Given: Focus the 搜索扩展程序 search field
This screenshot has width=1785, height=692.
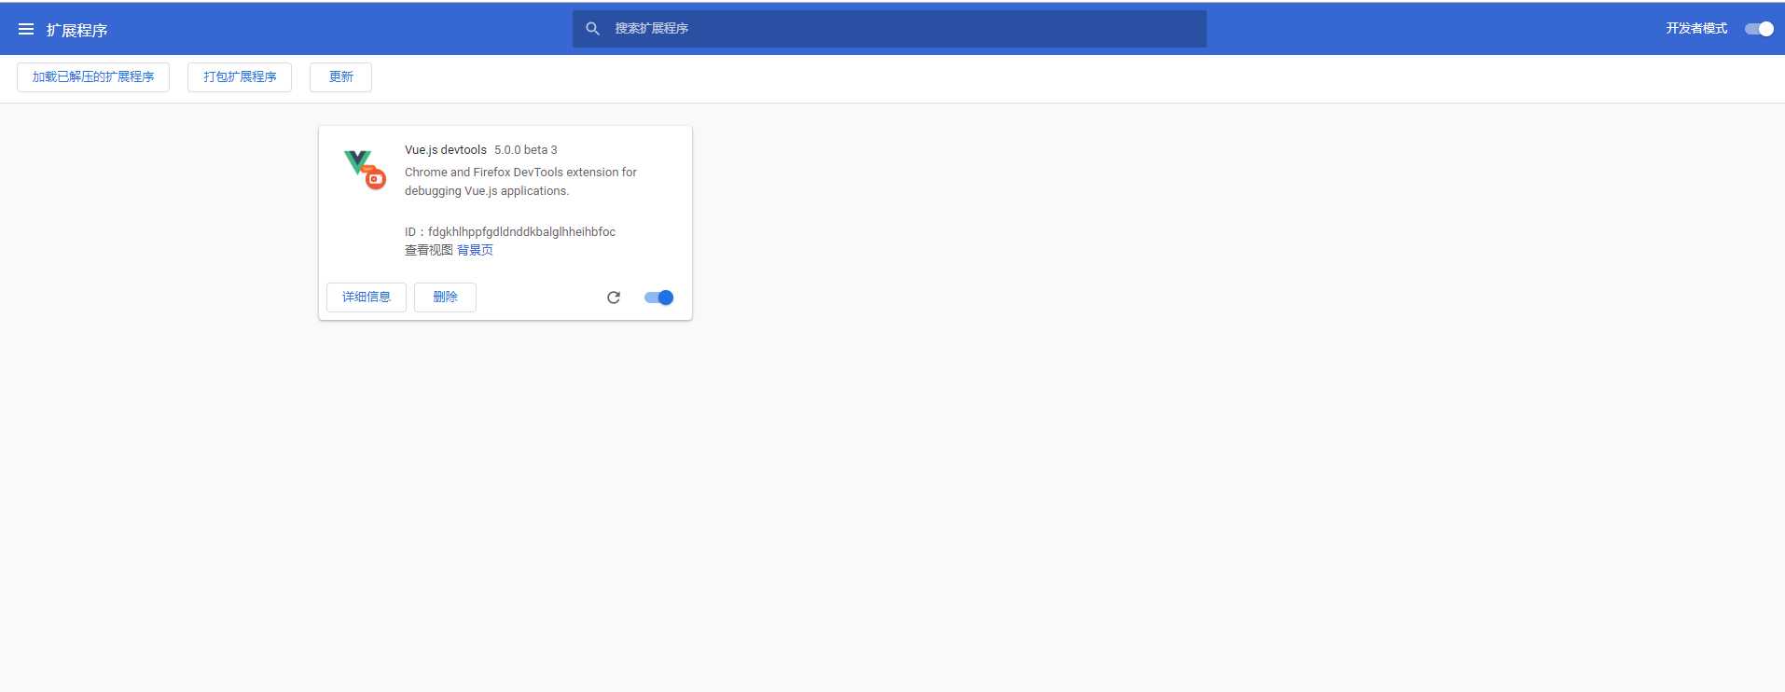Looking at the screenshot, I should click(x=890, y=29).
